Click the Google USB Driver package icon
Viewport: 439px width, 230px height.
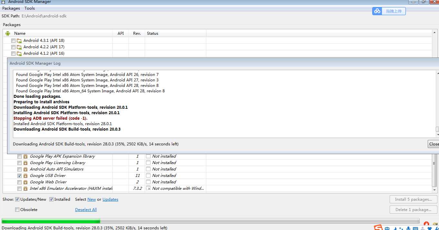(25, 176)
